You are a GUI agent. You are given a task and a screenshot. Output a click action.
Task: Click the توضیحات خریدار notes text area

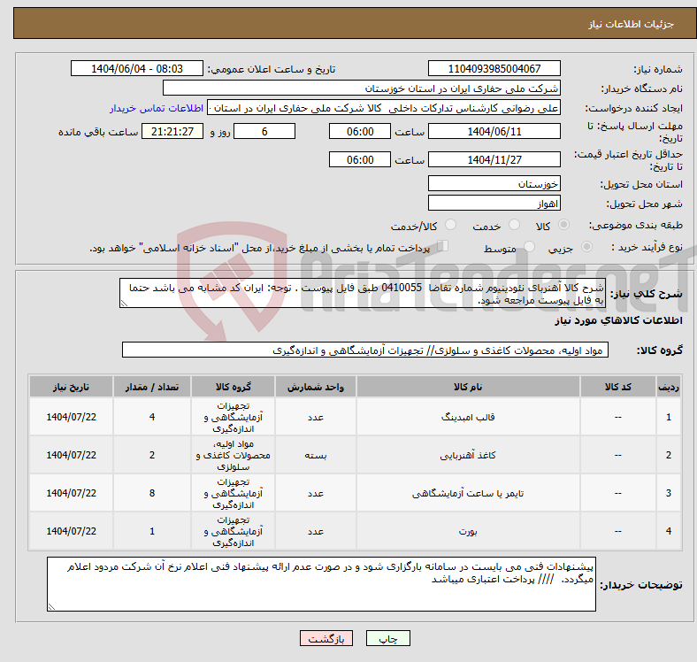point(321,584)
